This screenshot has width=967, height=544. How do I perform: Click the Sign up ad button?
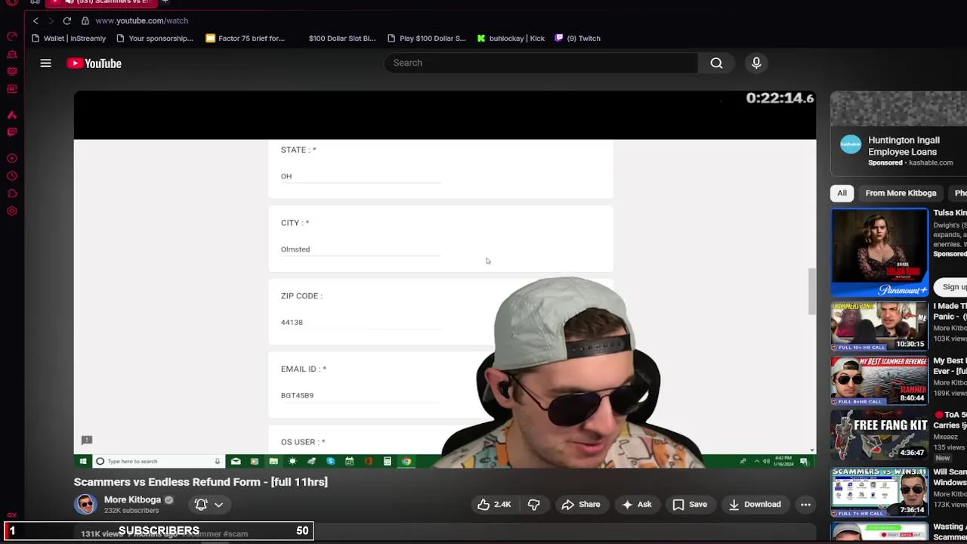pos(951,287)
